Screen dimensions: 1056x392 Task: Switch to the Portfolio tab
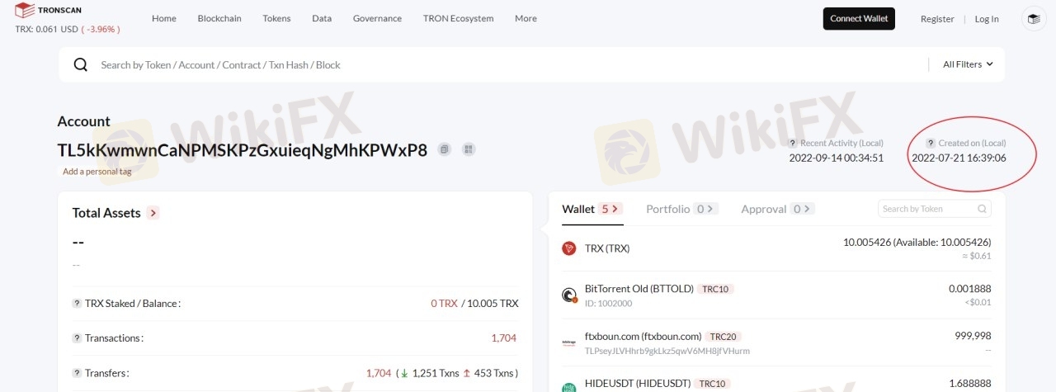681,209
